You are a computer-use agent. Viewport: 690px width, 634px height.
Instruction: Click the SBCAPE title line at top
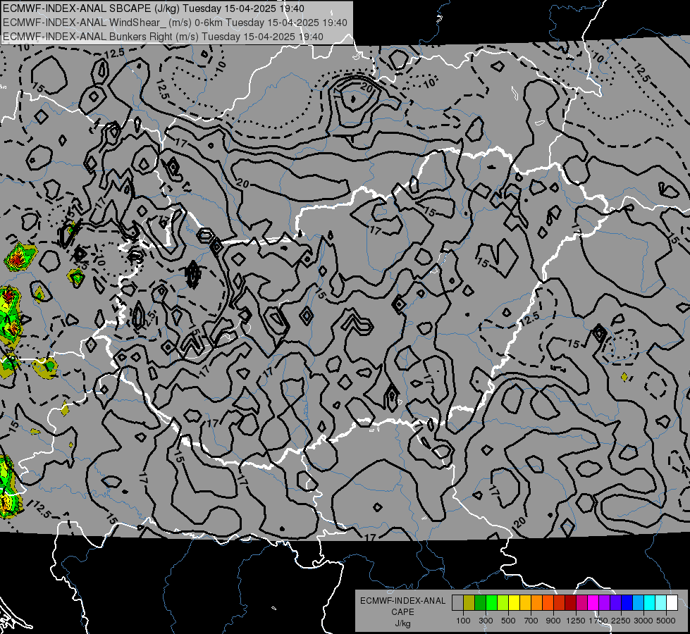154,8
